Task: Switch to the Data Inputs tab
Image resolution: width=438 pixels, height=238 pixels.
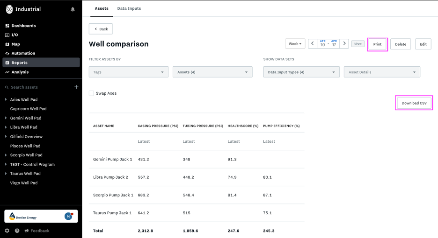Action: point(129,8)
